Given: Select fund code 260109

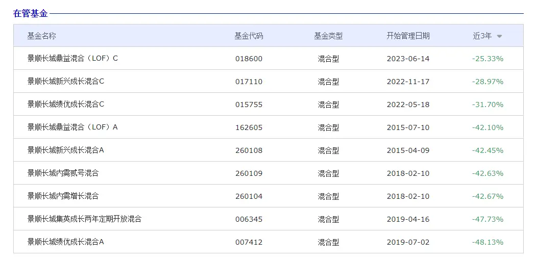Looking at the screenshot, I should (x=249, y=173).
